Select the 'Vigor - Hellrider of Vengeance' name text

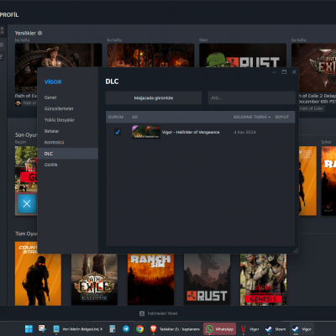[191, 132]
